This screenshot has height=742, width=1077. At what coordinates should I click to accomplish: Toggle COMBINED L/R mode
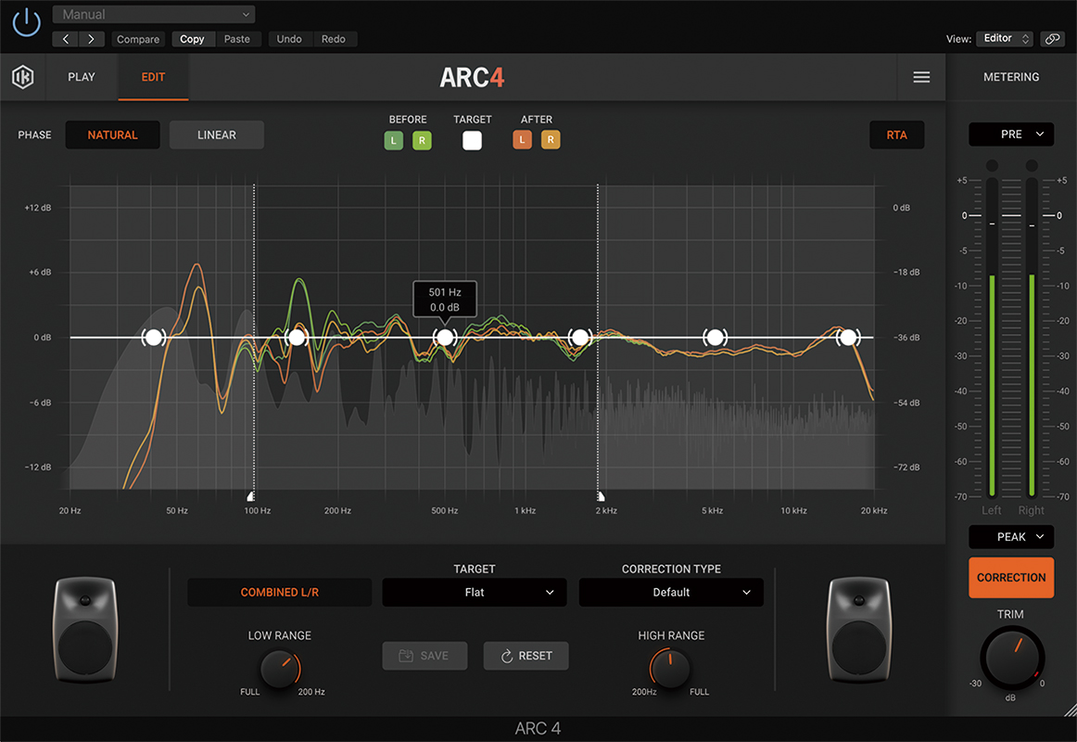280,593
